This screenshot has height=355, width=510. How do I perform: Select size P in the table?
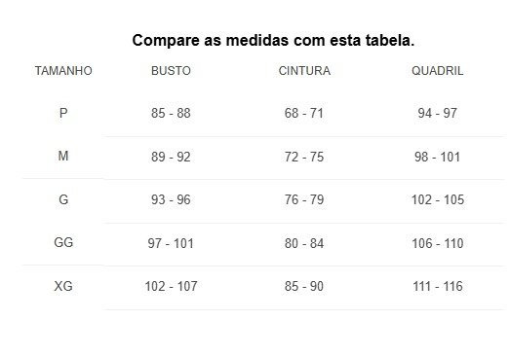(63, 113)
